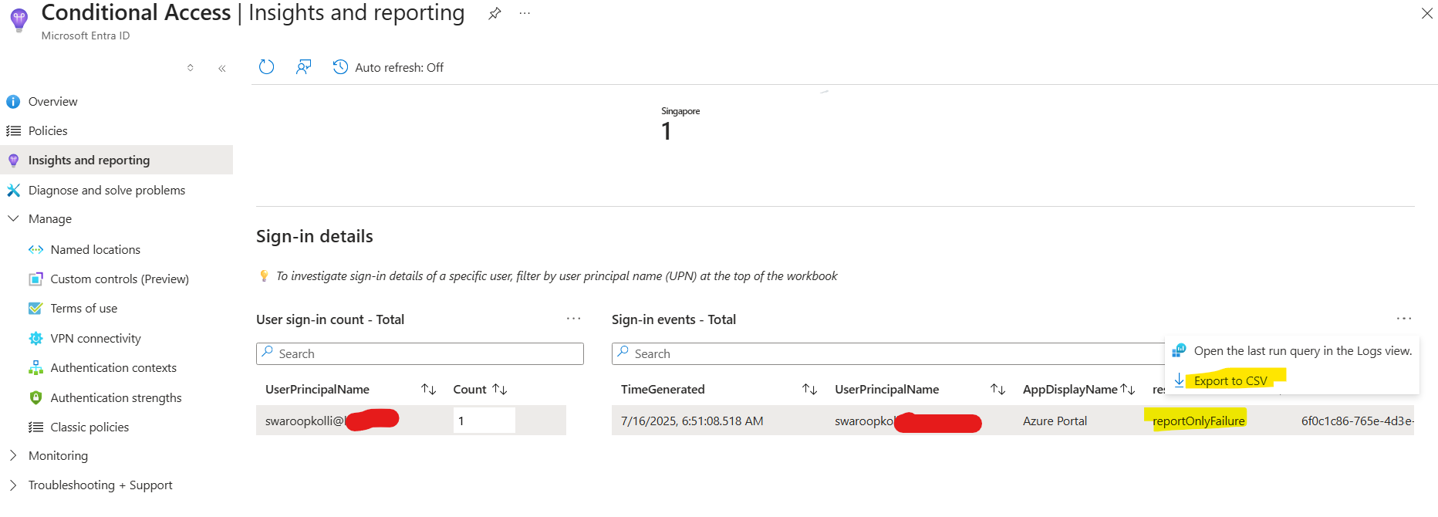Image resolution: width=1438 pixels, height=517 pixels.
Task: Click the feedback person icon in toolbar
Action: [x=303, y=67]
